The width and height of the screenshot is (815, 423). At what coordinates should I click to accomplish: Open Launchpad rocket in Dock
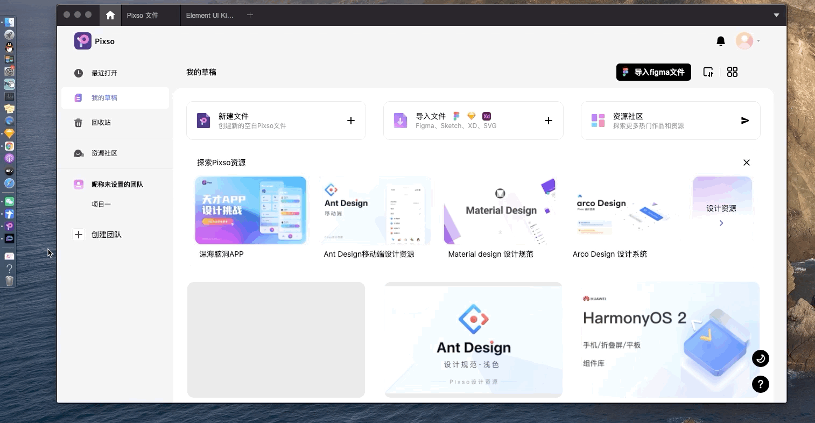tap(9, 34)
